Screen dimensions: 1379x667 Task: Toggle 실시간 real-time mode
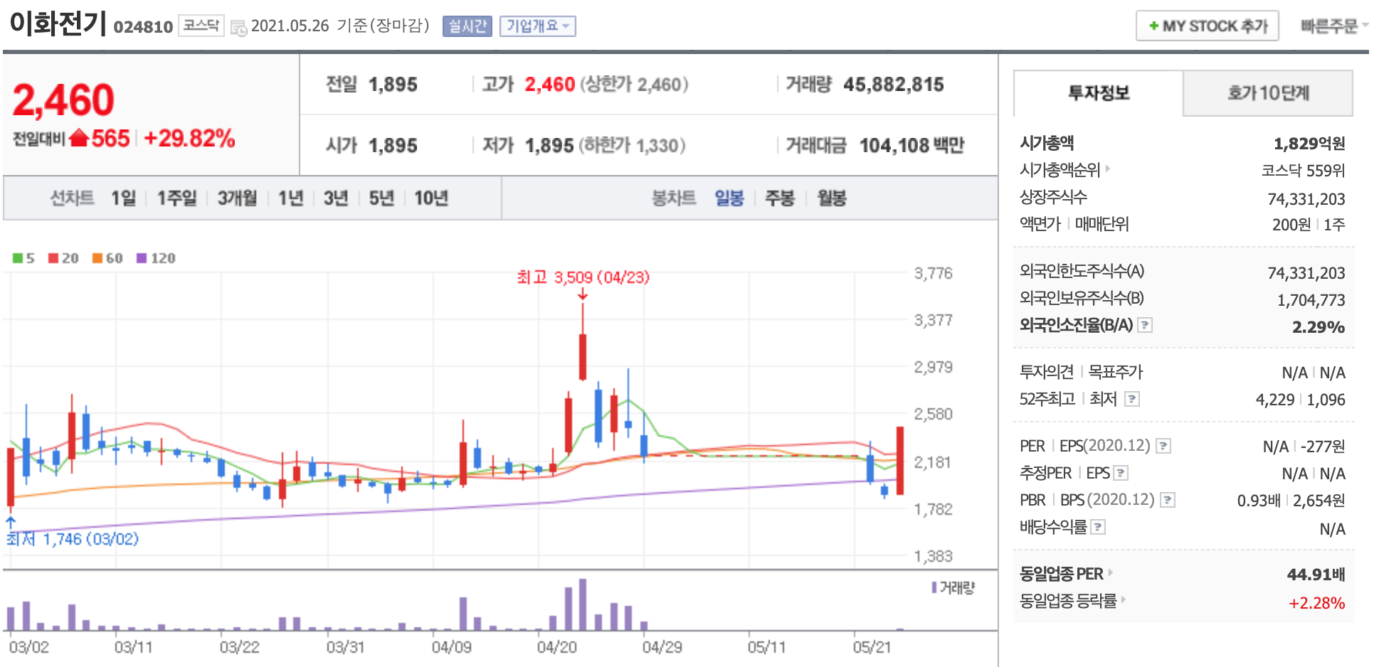pyautogui.click(x=467, y=26)
